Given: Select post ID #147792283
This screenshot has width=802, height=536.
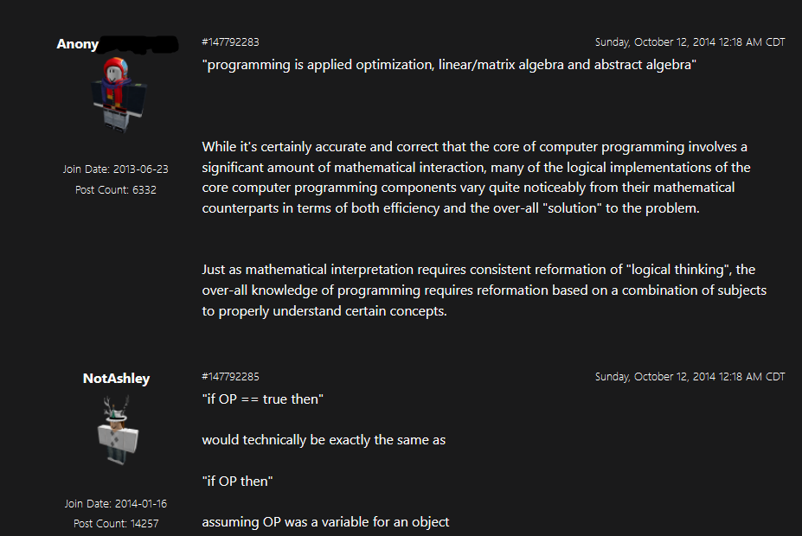Looking at the screenshot, I should point(230,41).
